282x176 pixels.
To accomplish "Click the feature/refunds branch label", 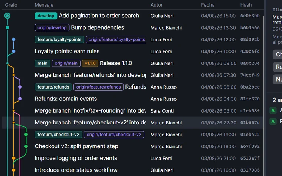I will 53,87.
